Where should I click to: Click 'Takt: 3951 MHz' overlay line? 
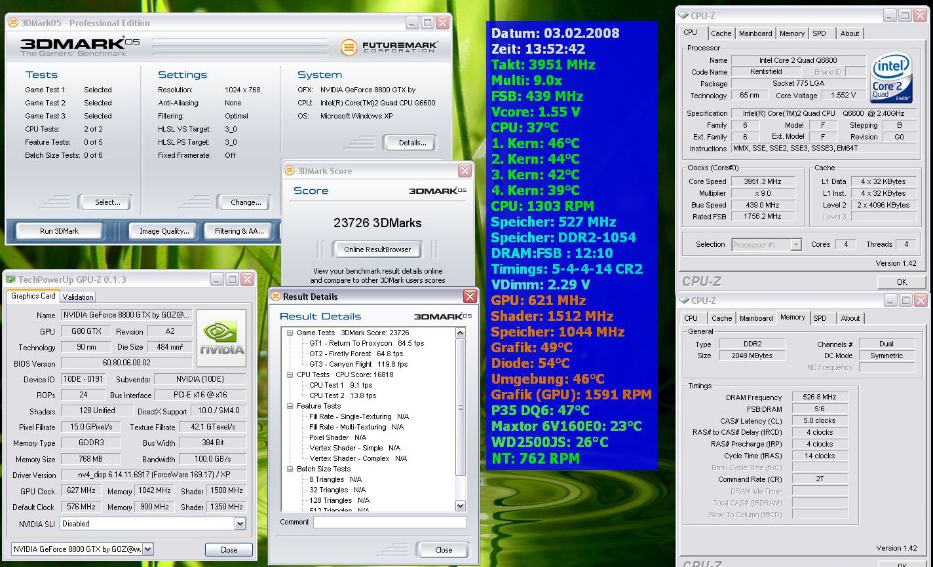coord(543,64)
